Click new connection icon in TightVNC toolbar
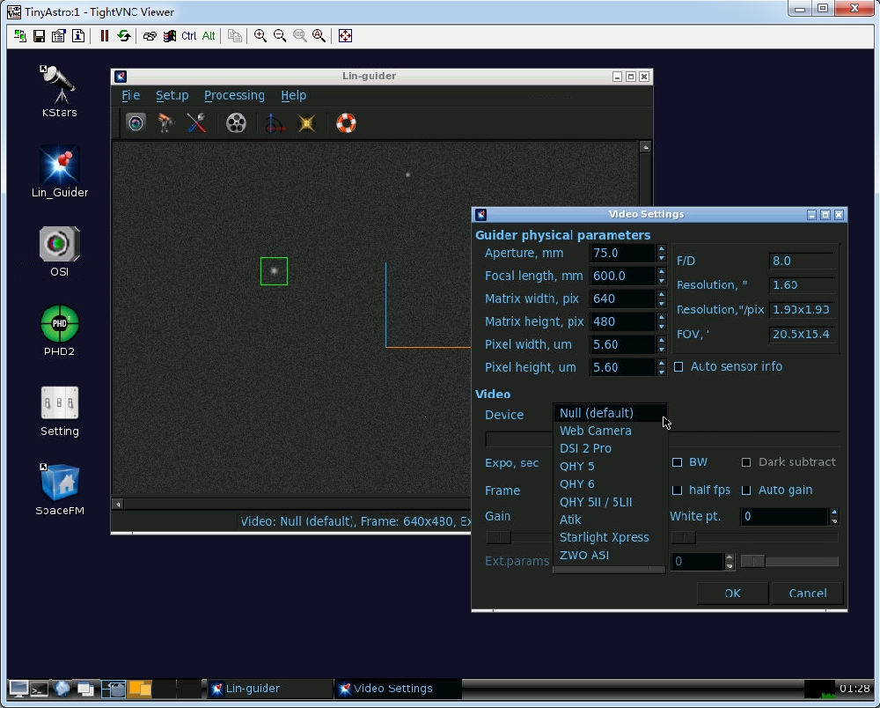The width and height of the screenshot is (880, 708). [20, 36]
